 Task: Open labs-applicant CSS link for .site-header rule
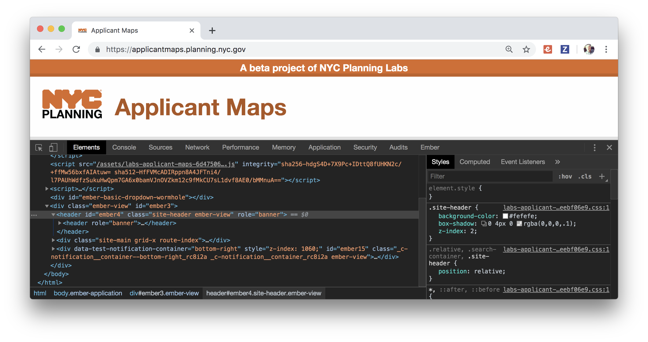556,207
